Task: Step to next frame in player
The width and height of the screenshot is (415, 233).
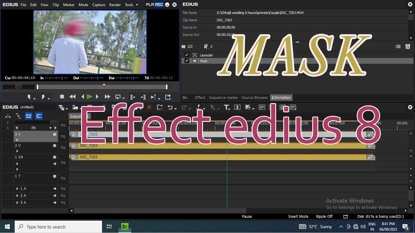Action: [x=97, y=97]
